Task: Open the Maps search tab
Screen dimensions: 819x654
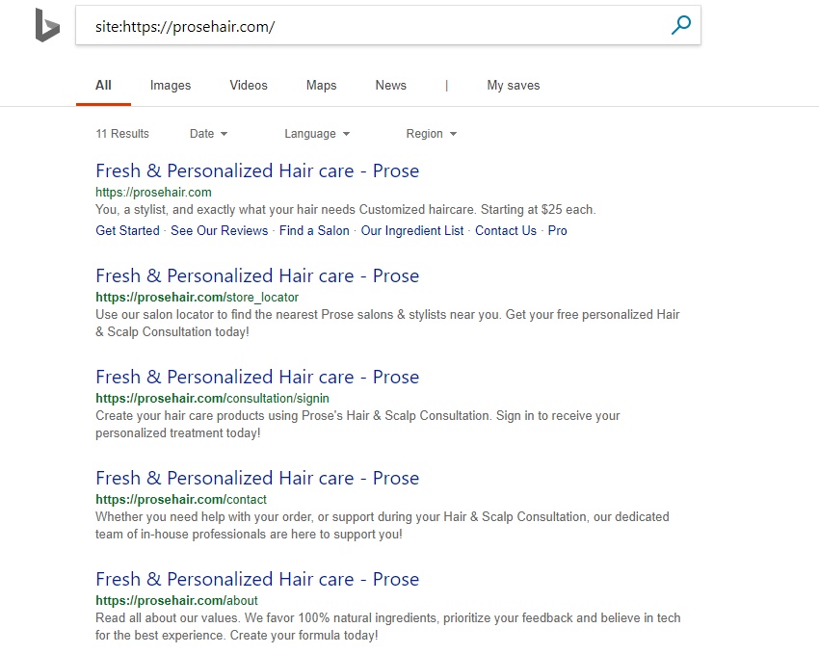Action: (x=321, y=85)
